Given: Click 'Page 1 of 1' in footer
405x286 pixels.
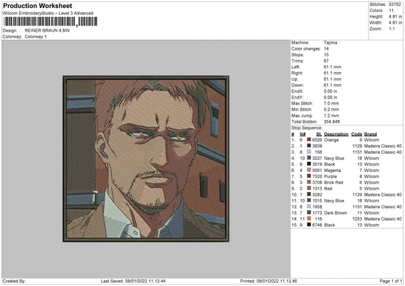Looking at the screenshot, I should tap(391, 281).
